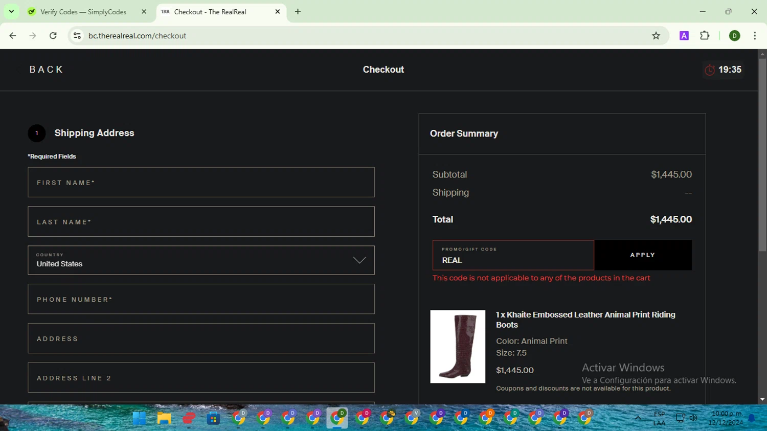The width and height of the screenshot is (767, 431).
Task: Open File Explorer from the taskbar
Action: click(x=164, y=418)
